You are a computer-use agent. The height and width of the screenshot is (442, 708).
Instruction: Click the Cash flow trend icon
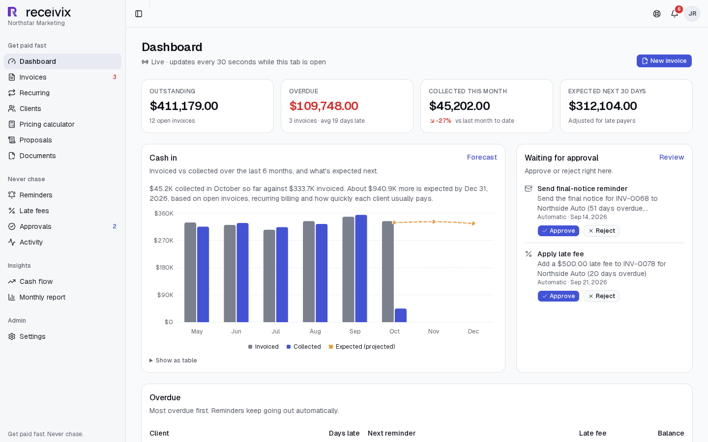pos(12,281)
